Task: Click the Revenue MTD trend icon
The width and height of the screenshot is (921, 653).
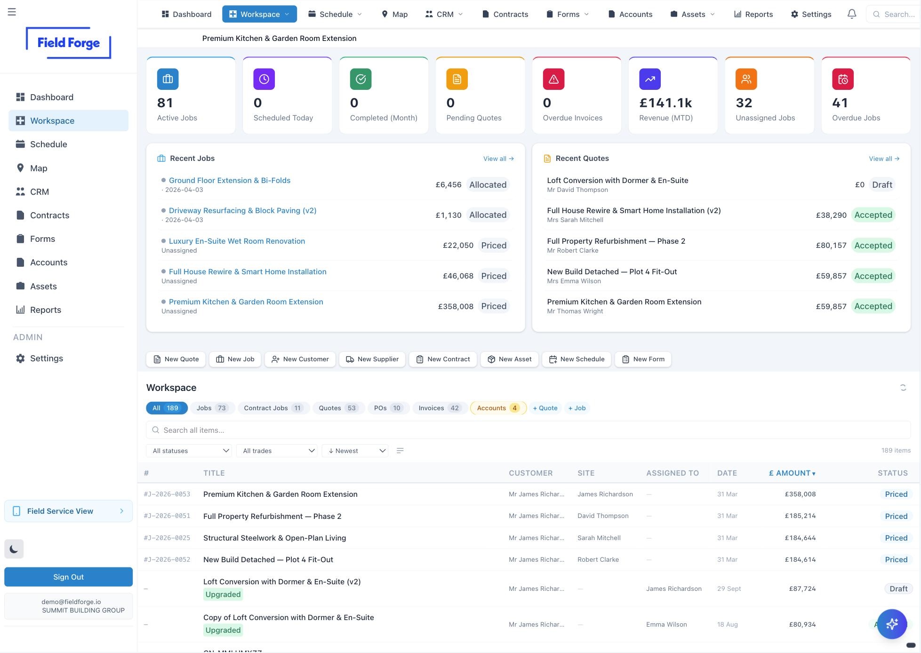Action: 649,79
